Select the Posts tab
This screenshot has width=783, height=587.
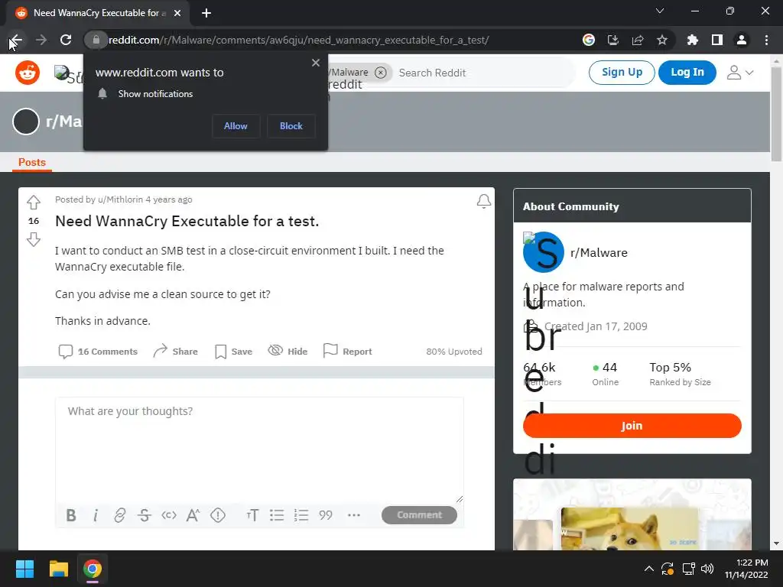[32, 162]
